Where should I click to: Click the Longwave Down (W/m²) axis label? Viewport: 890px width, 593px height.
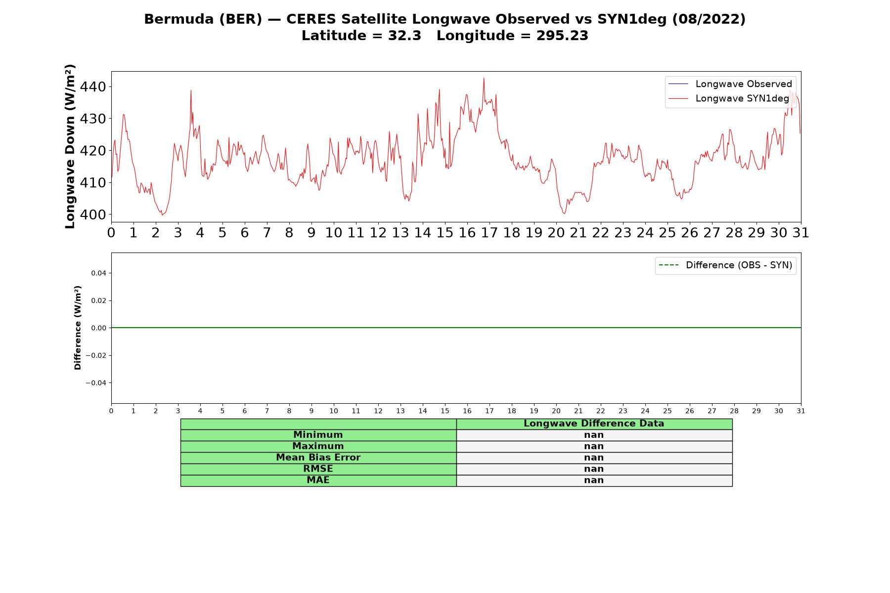coord(70,146)
